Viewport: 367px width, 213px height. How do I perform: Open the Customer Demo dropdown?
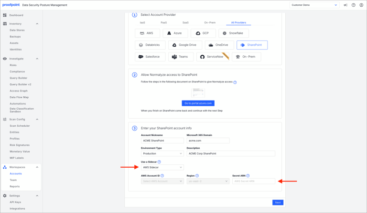(x=314, y=5)
